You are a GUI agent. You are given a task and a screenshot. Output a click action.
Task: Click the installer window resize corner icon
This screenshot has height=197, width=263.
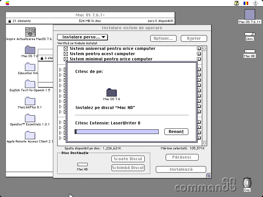[x=209, y=176]
